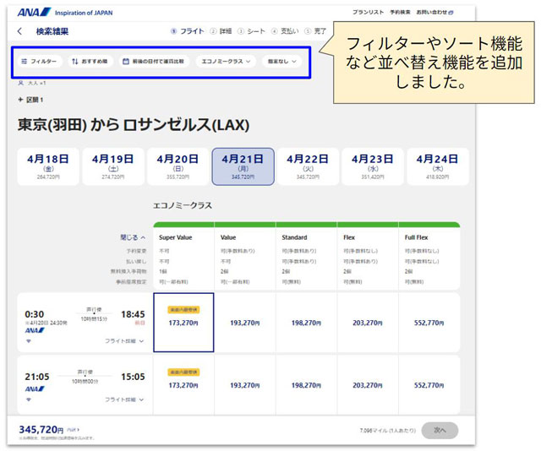
Task: Click the Wi-Fi icon on the 0:30 flight
Action: click(x=28, y=340)
